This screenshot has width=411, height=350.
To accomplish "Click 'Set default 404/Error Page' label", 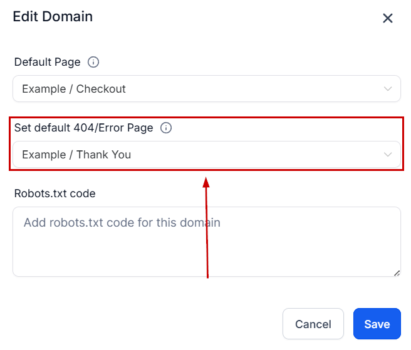I will [x=83, y=128].
